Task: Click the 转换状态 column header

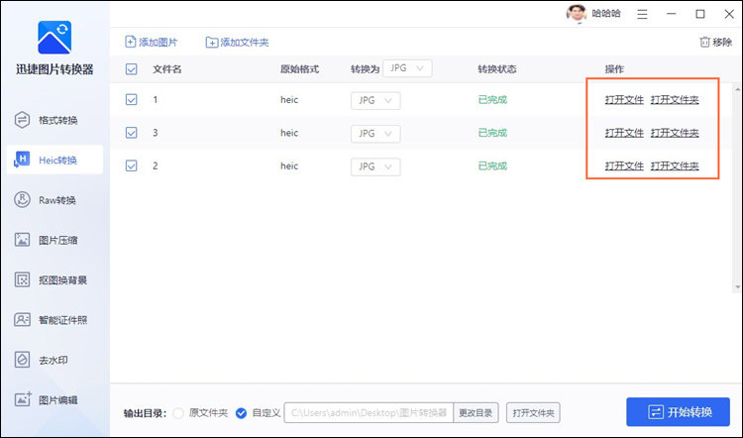Action: click(x=497, y=69)
